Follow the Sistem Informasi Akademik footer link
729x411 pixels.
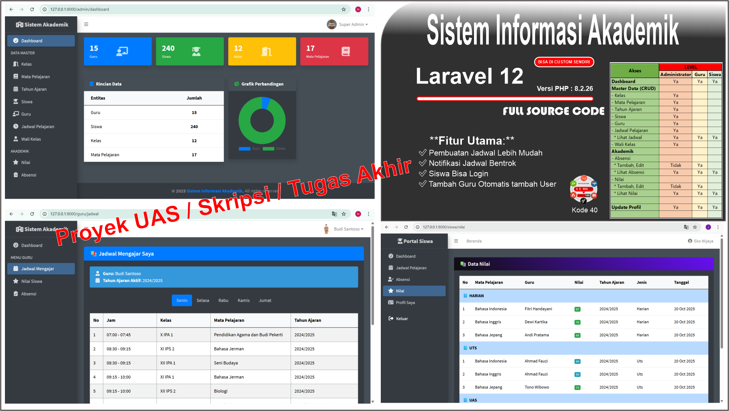tap(214, 191)
